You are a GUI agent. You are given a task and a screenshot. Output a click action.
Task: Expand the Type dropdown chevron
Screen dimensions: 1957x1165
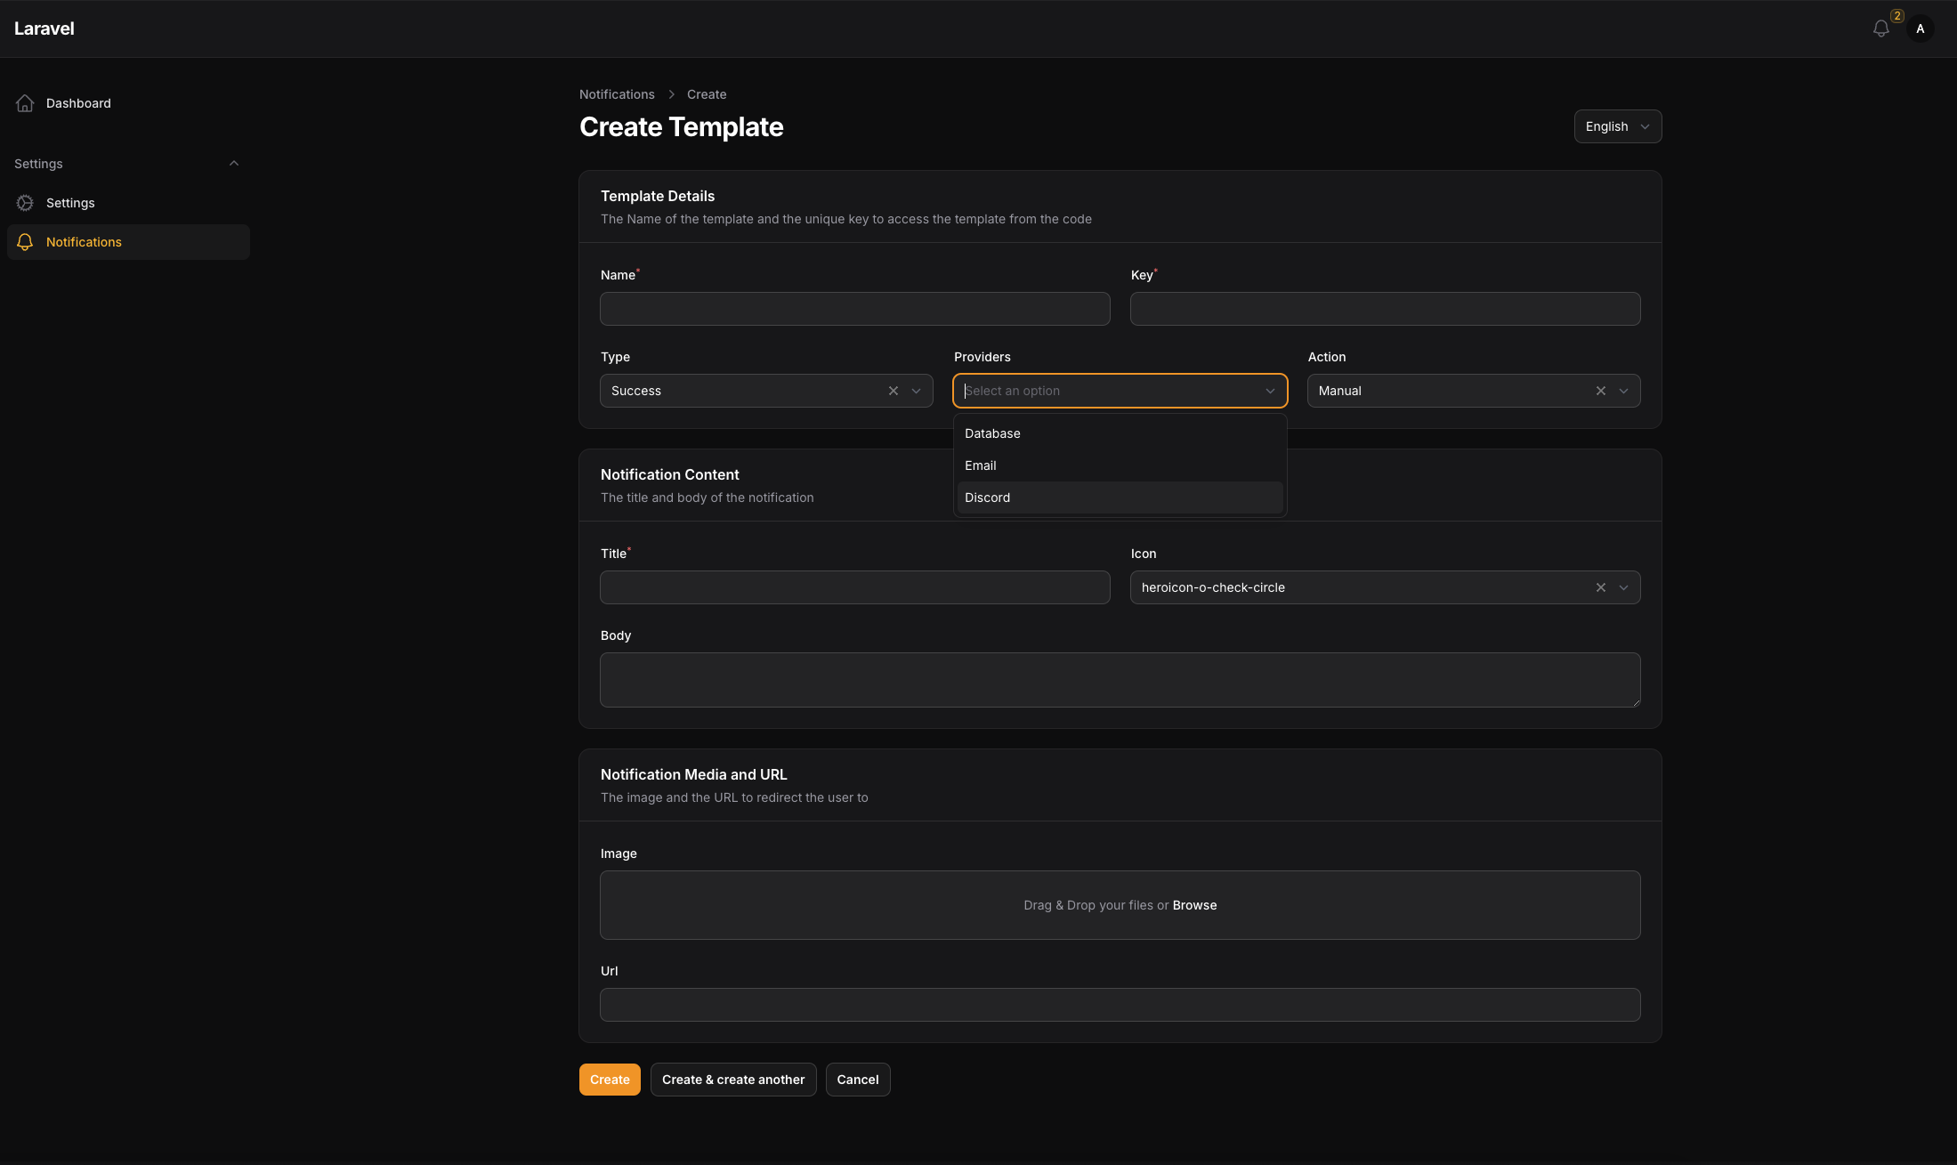(916, 391)
